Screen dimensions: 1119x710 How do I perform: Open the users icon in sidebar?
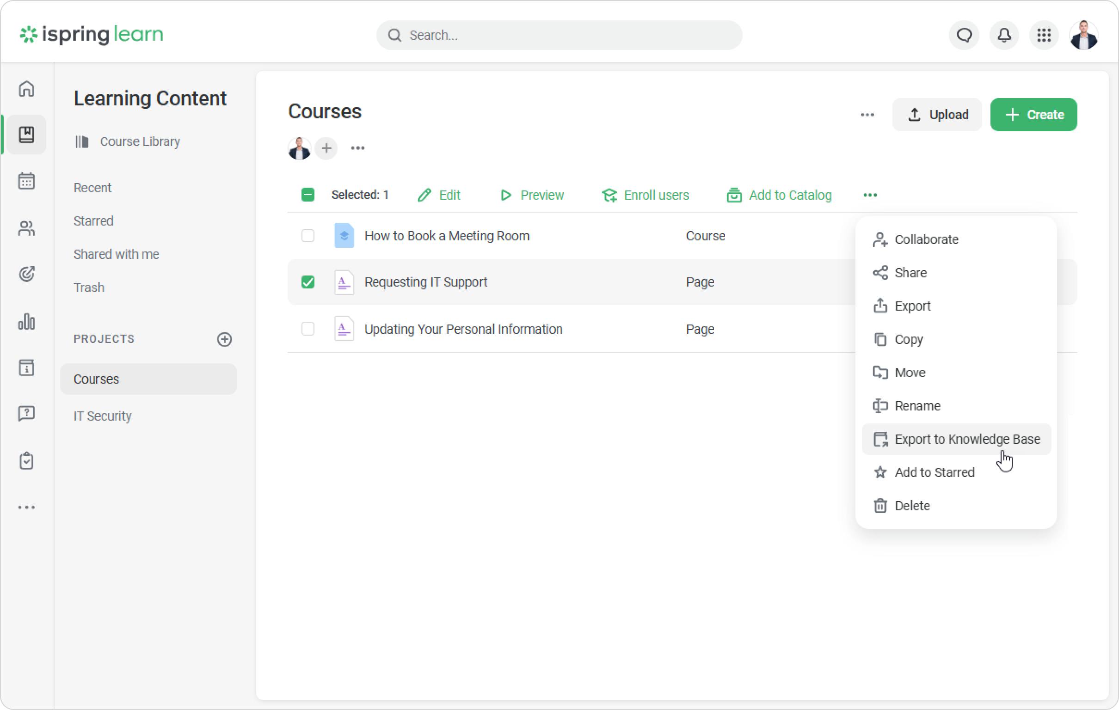point(26,228)
